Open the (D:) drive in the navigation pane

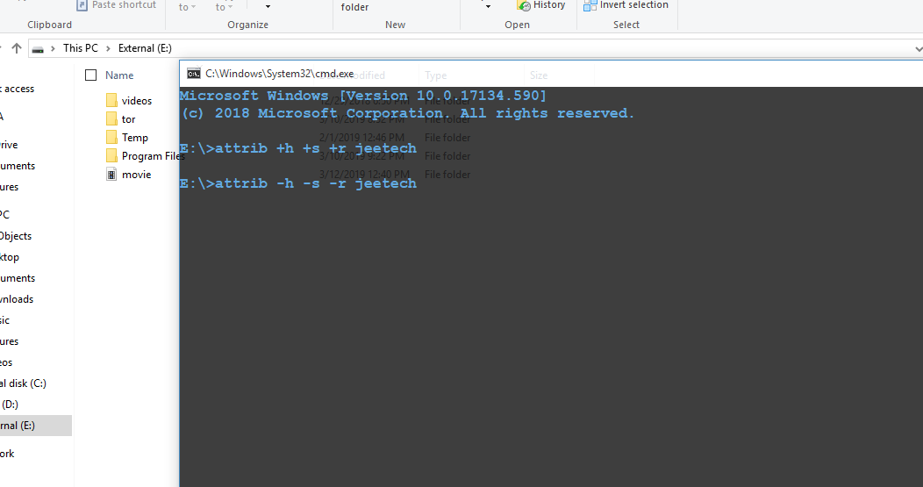[x=10, y=404]
